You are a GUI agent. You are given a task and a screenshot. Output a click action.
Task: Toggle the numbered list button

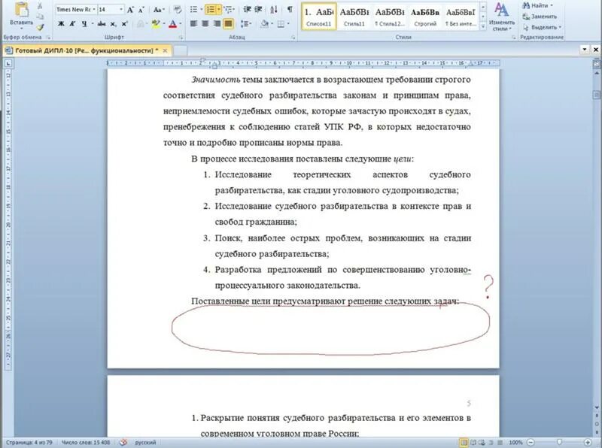pos(211,10)
